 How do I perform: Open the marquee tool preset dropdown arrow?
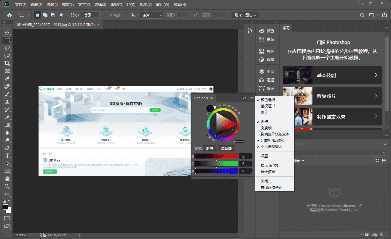point(28,15)
